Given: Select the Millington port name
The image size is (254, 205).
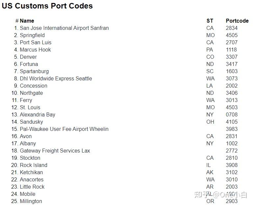Looking at the screenshot, I should point(31,201).
